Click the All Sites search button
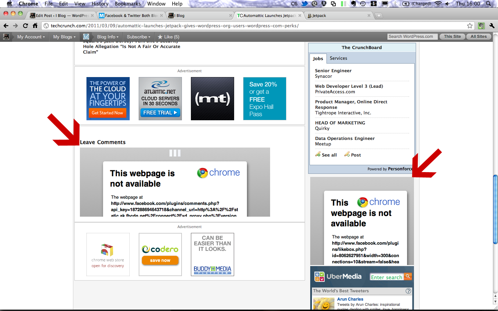The image size is (498, 311). 478,37
